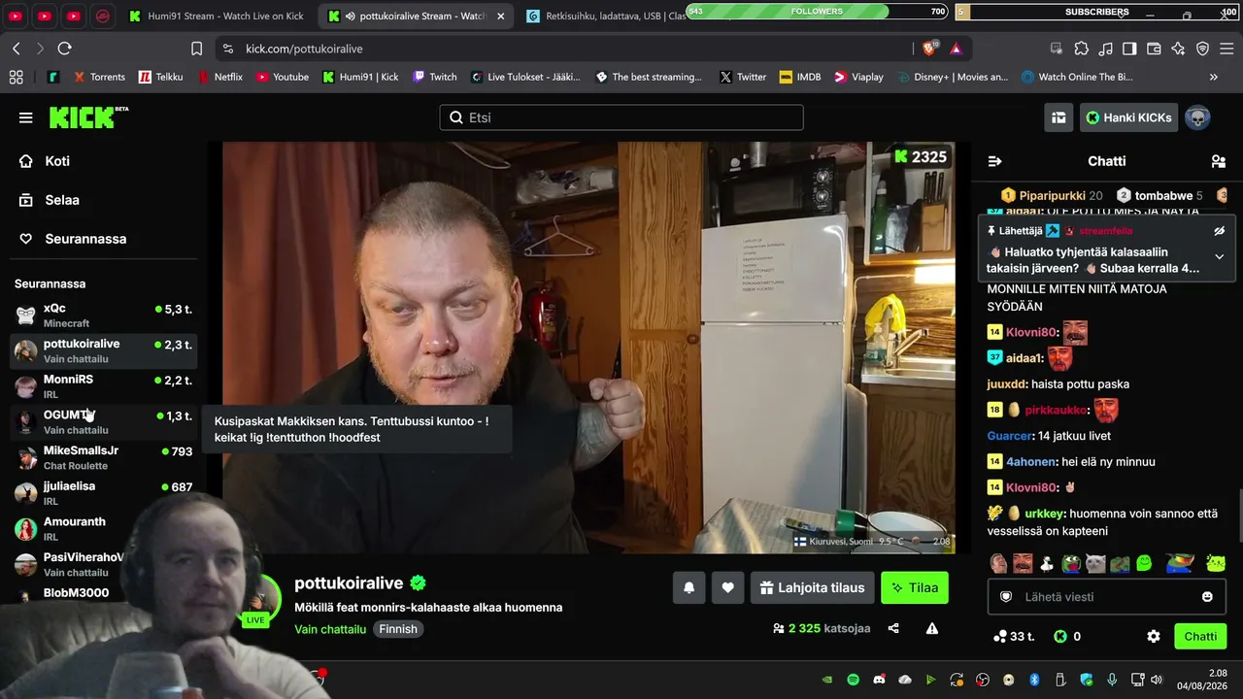
Task: Report the stream with the warning icon
Action: click(932, 628)
